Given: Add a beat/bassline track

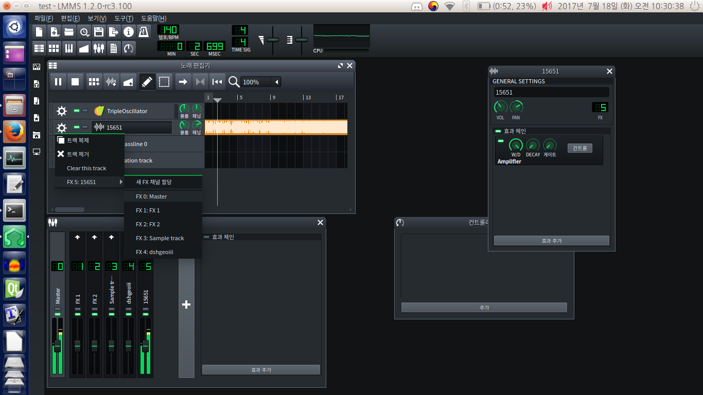Looking at the screenshot, I should pos(94,81).
